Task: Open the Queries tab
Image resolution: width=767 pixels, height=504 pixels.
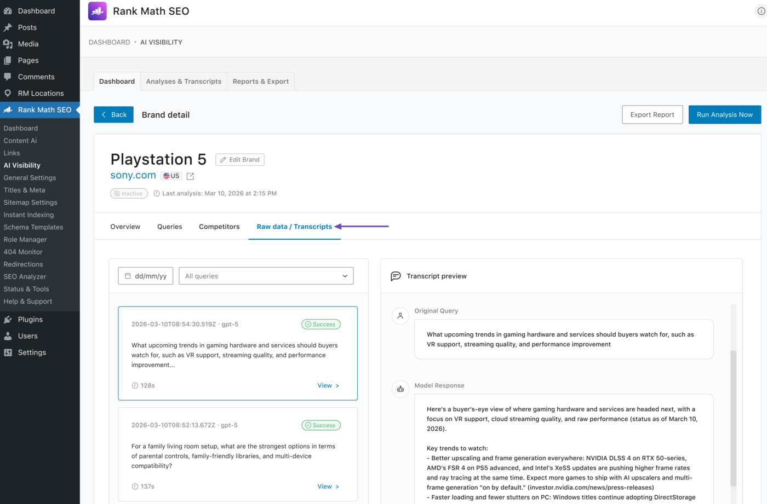Action: [x=170, y=227]
